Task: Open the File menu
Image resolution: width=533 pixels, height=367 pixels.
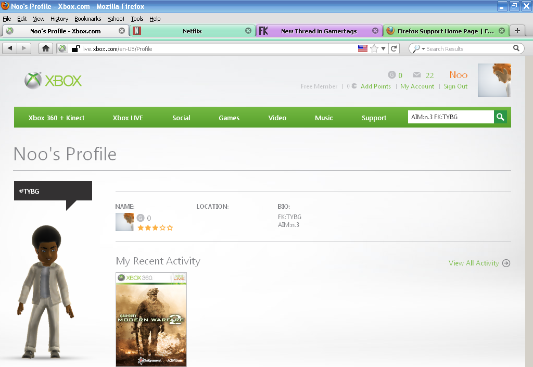Action: (7, 19)
